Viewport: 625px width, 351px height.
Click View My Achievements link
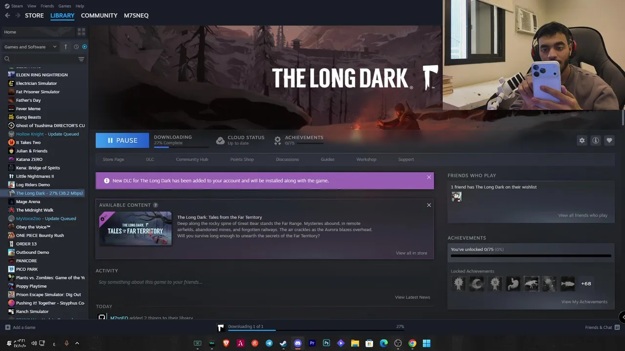(x=584, y=302)
